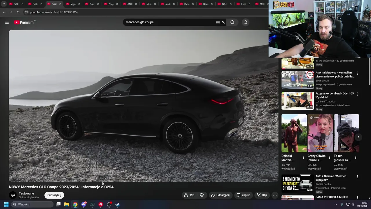Open 'Atak na kierowce - wymusił' title link
The image size is (371, 209).
click(335, 75)
